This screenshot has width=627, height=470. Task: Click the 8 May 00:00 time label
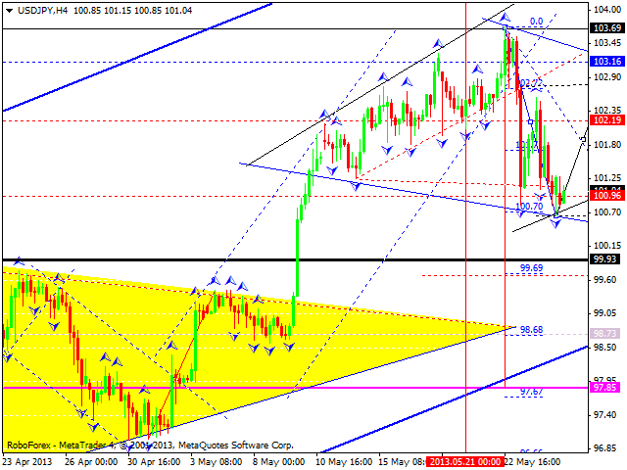279,462
